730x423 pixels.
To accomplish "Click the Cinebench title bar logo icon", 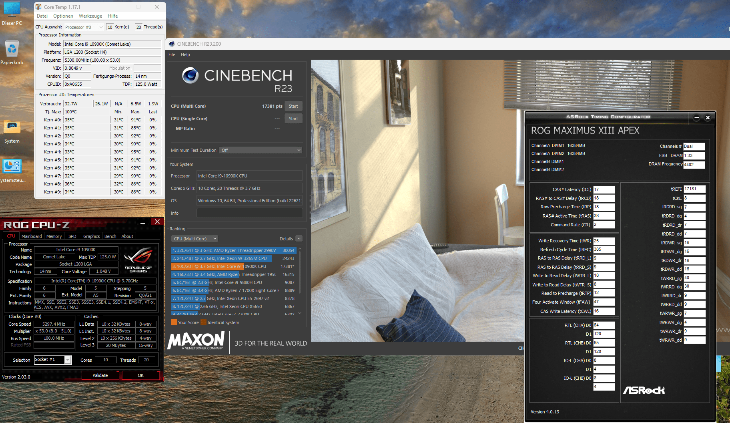I will 172,44.
